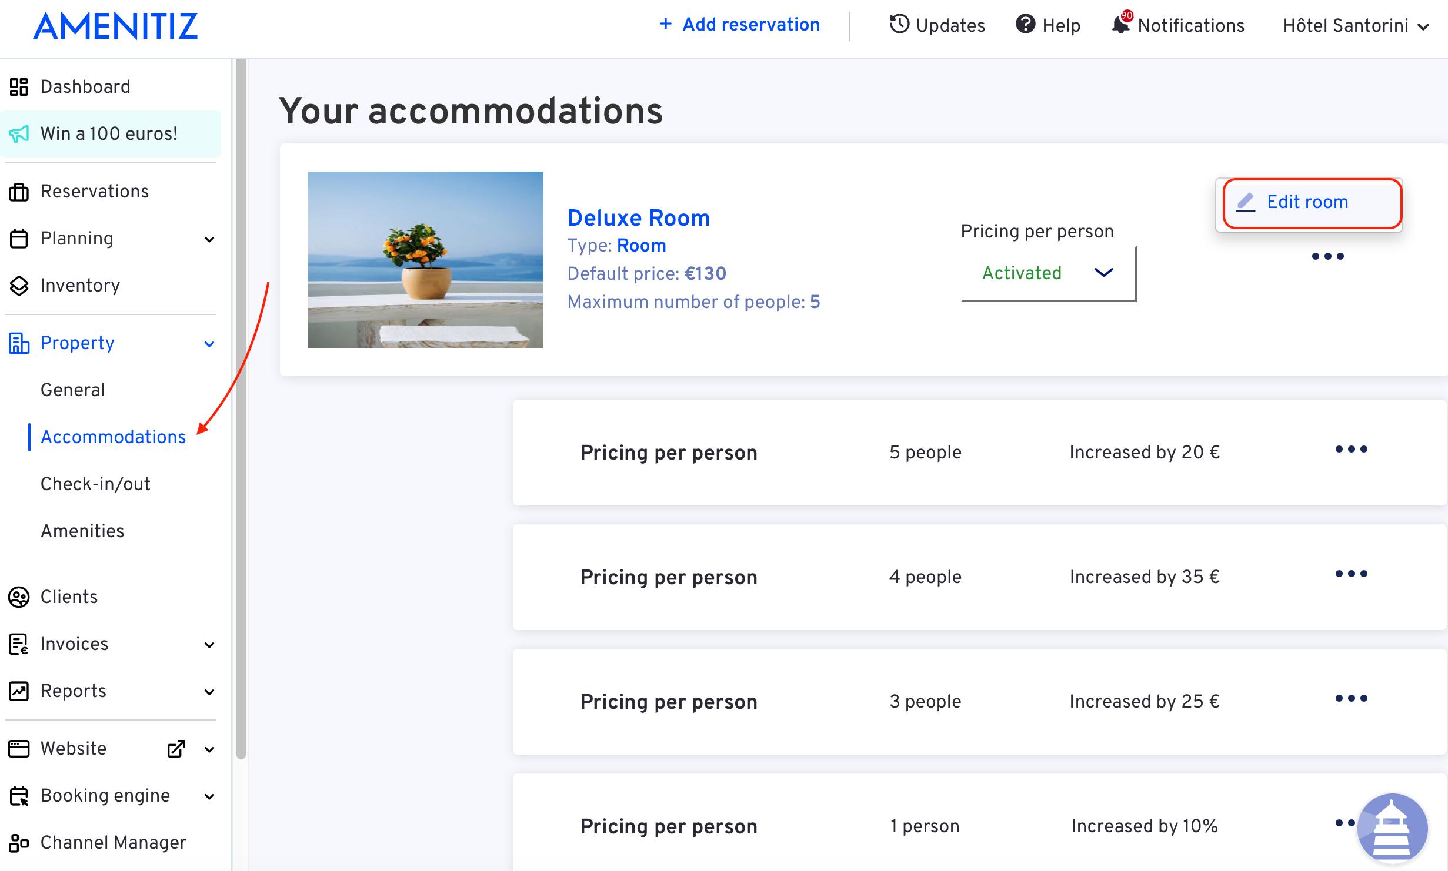
Task: Open Check-in/out settings
Action: click(95, 484)
